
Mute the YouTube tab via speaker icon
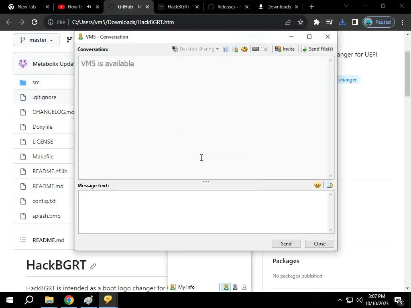89,7
